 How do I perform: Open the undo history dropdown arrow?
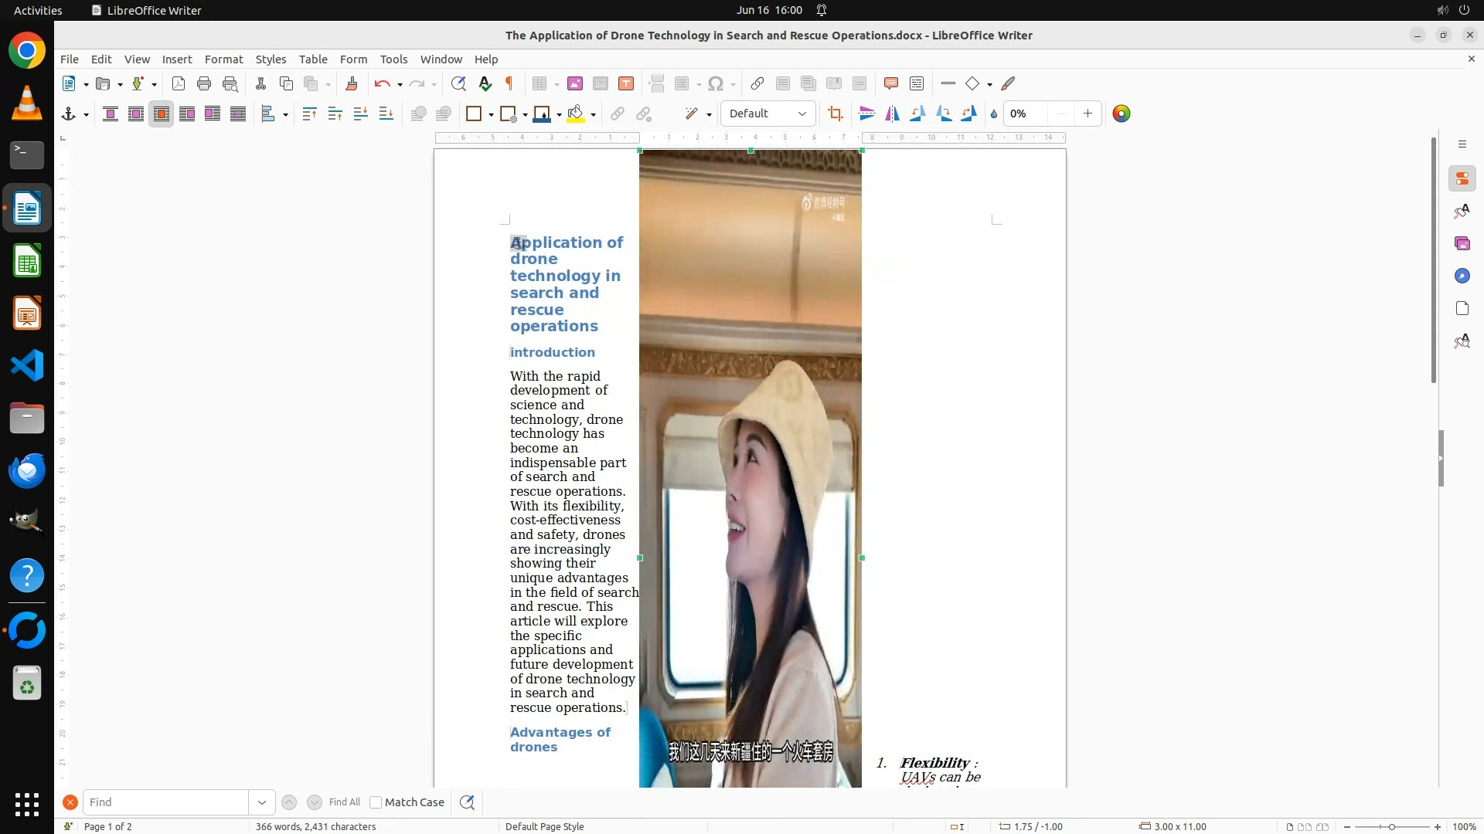400,84
